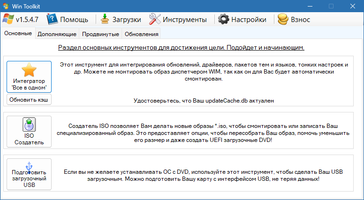Click the USB symbol icon

point(29,168)
